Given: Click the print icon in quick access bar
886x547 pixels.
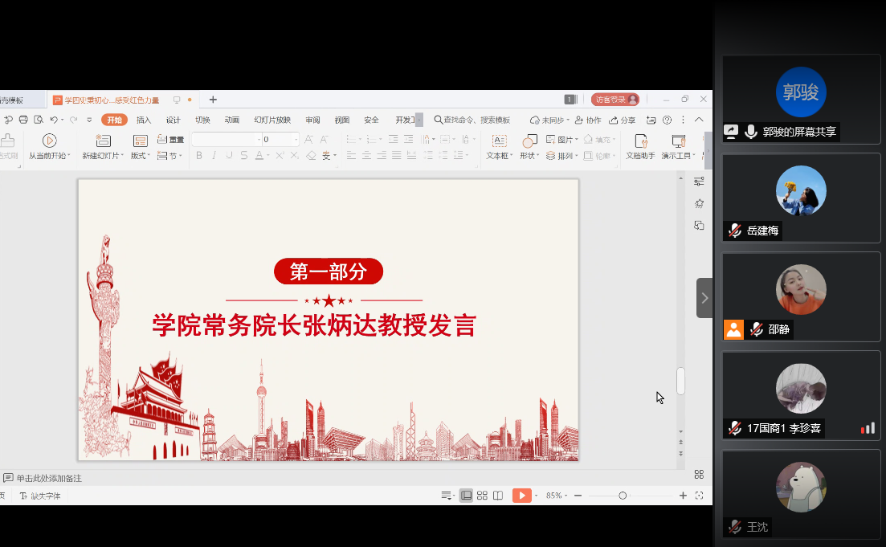Looking at the screenshot, I should coord(23,120).
